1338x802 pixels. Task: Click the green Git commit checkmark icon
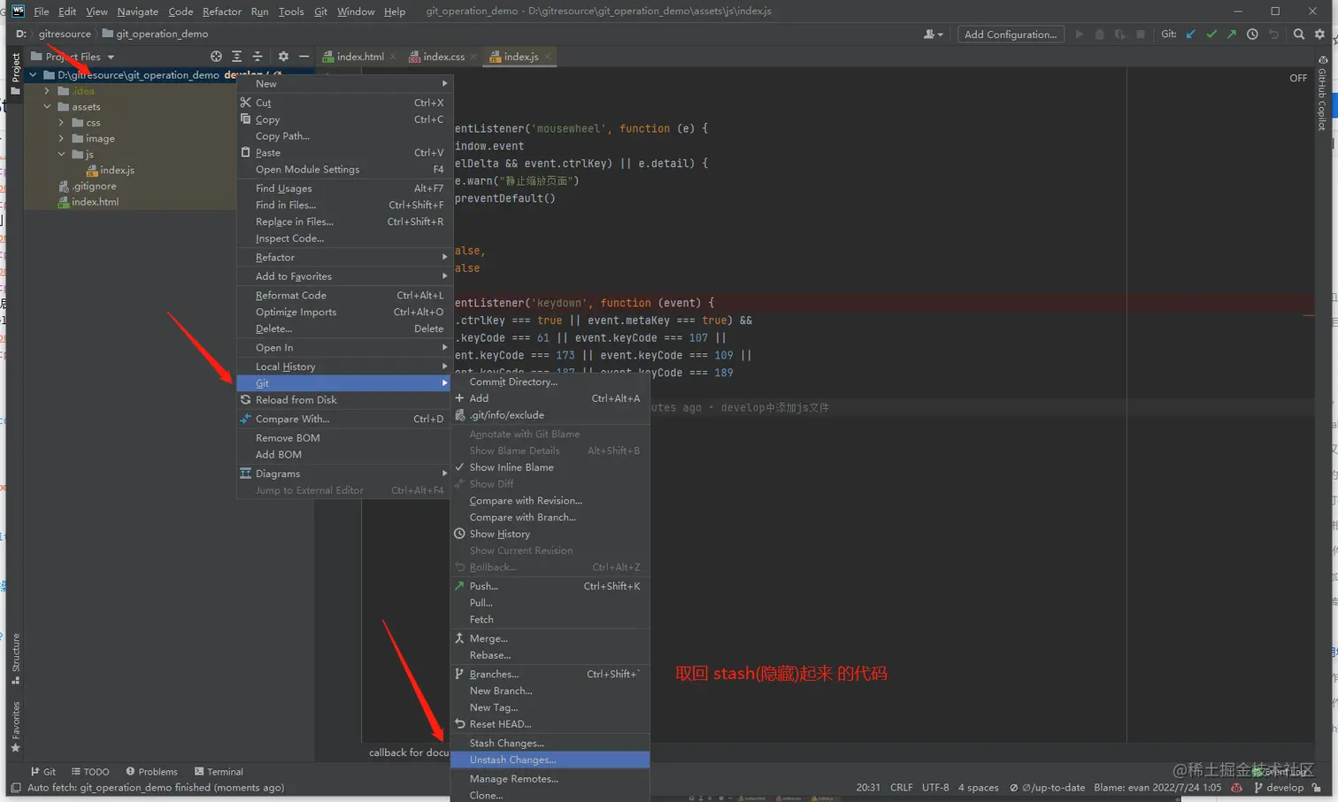click(x=1211, y=35)
